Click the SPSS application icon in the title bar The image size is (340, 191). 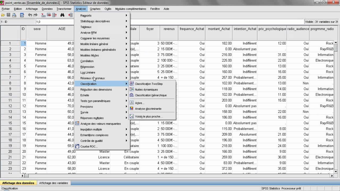pyautogui.click(x=2, y=3)
